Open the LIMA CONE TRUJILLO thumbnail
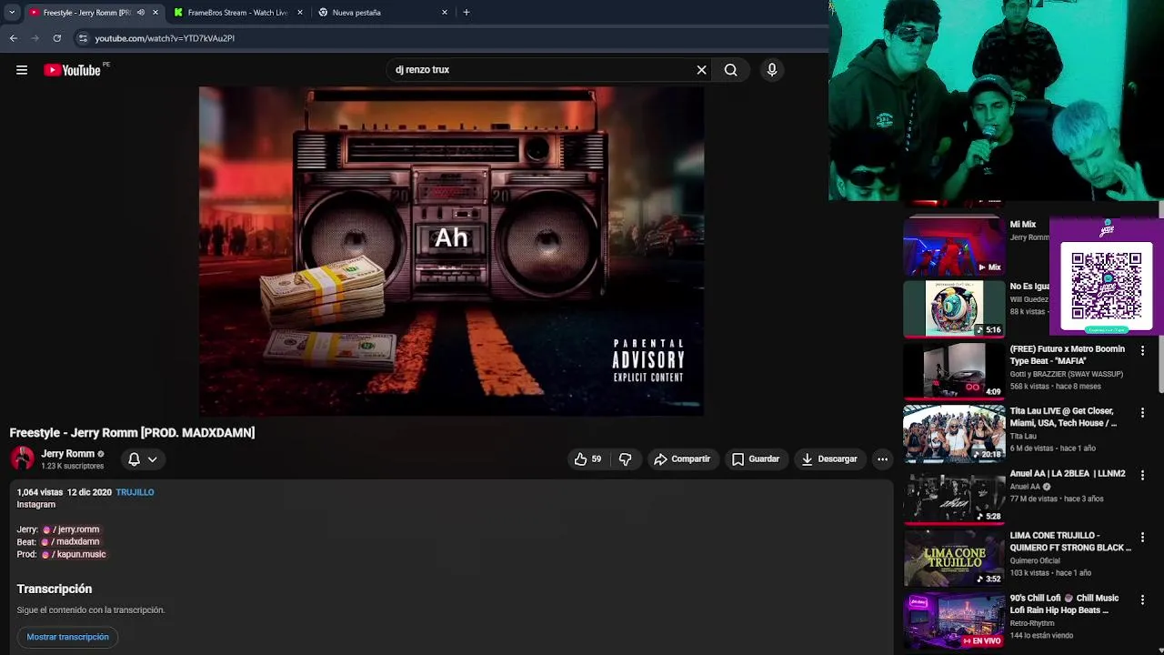Viewport: 1164px width, 655px height. [x=953, y=558]
